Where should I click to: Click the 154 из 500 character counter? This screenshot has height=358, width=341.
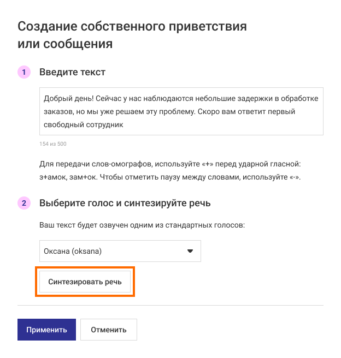[53, 144]
